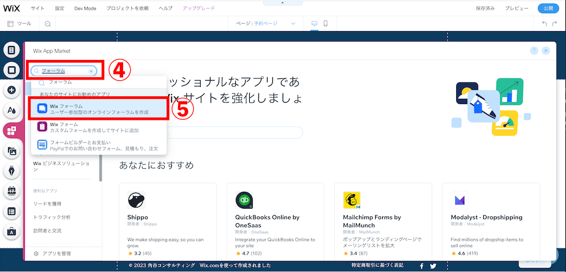Viewport: 566px width, 272px height.
Task: Open the Blog pen nib sidebar icon
Action: (12, 171)
